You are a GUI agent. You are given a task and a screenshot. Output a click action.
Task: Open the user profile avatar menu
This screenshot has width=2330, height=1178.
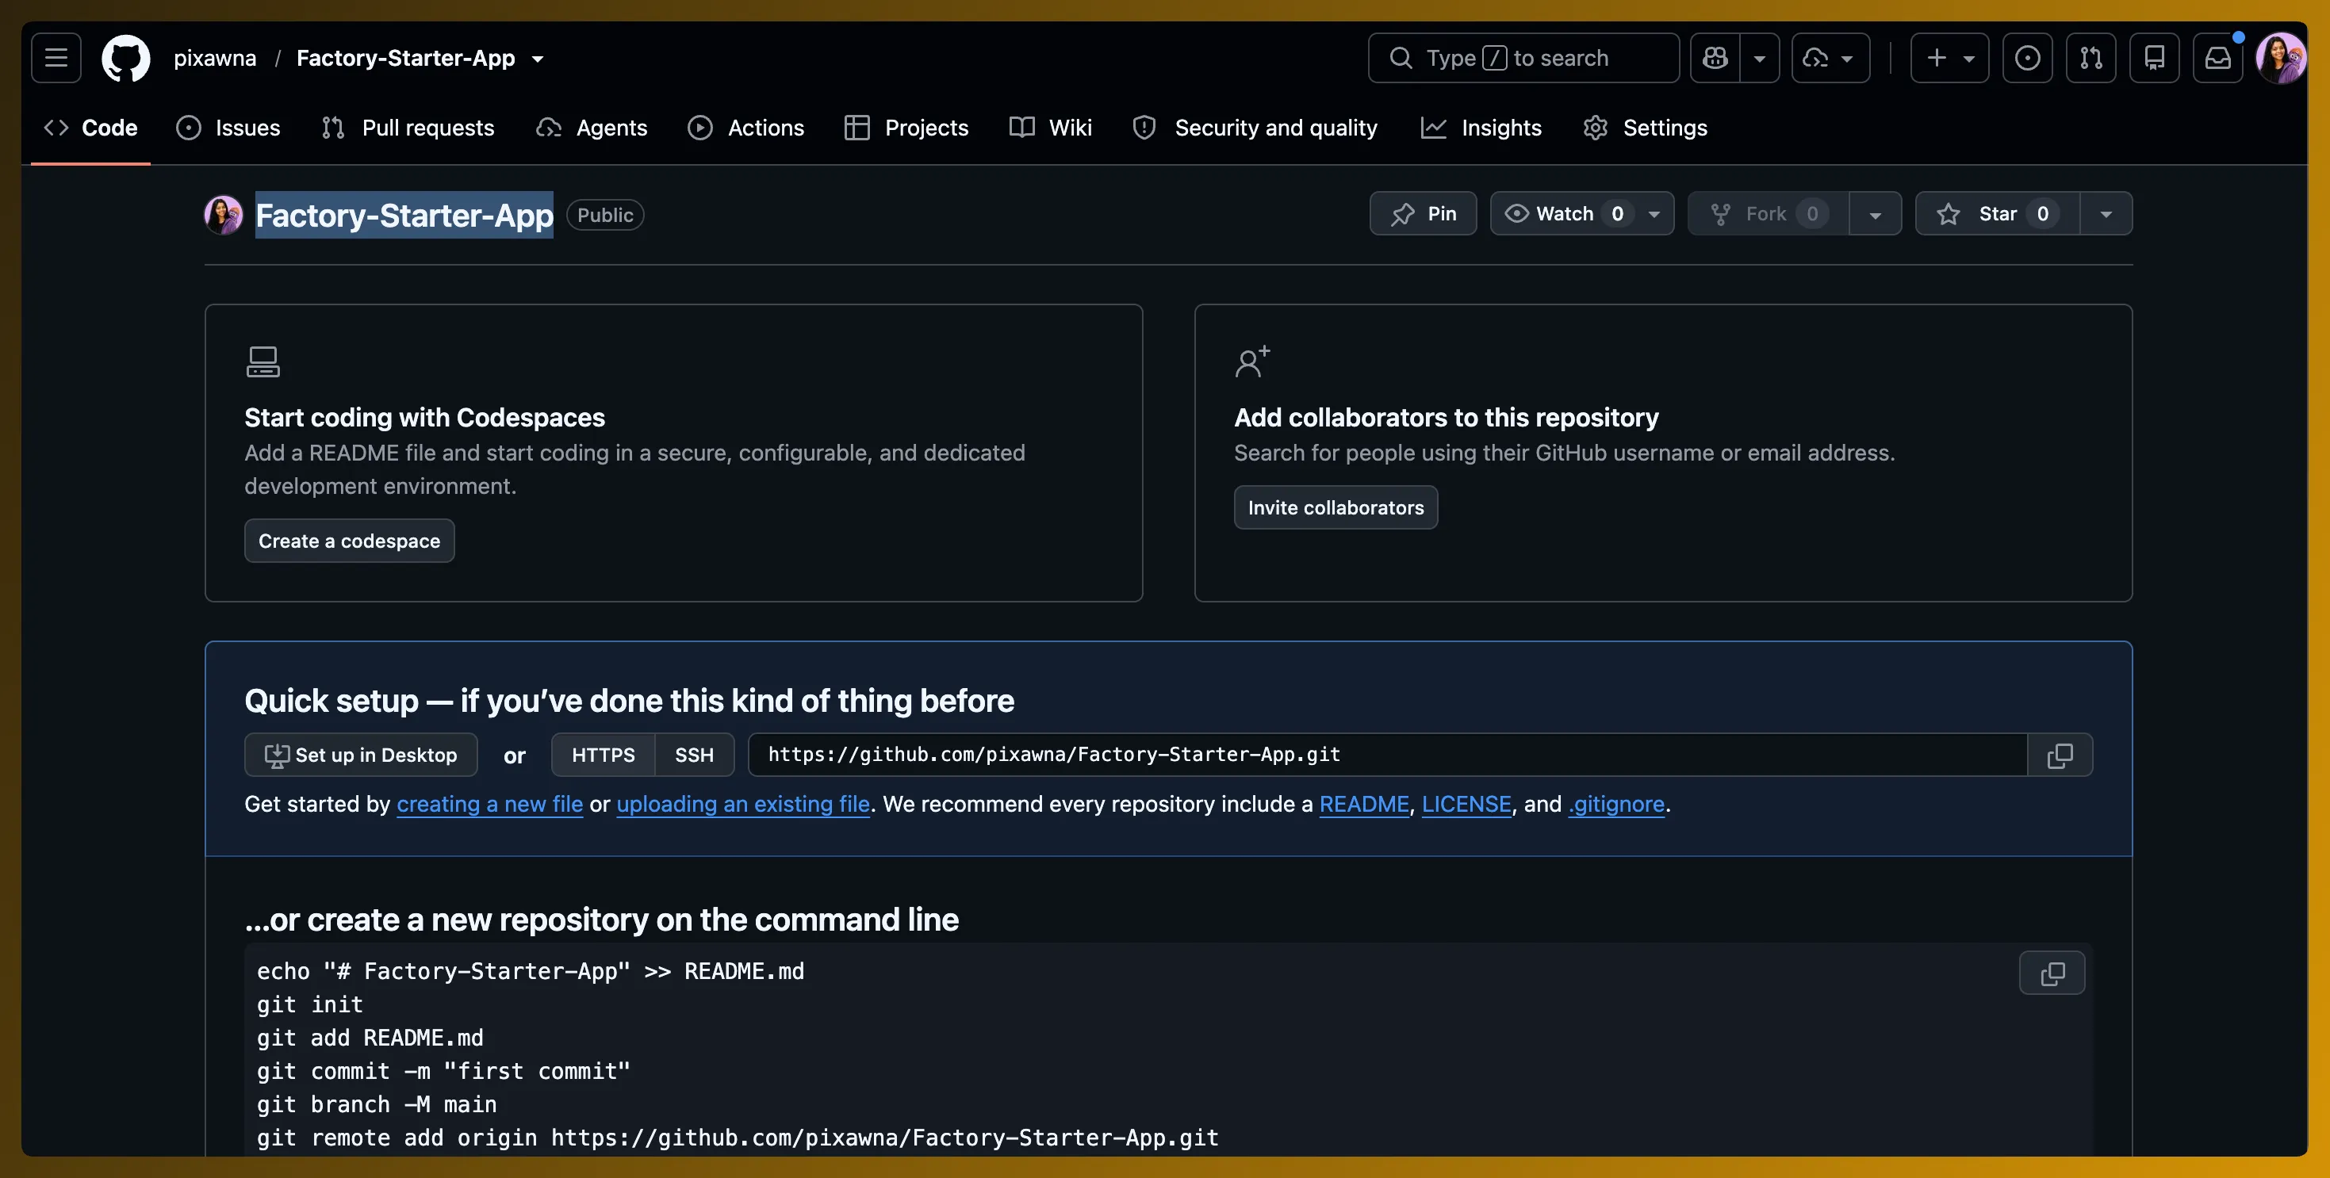pos(2280,58)
